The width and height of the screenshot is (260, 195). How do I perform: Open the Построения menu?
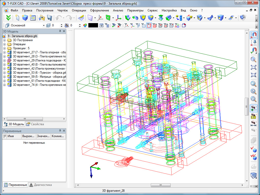click(45, 10)
